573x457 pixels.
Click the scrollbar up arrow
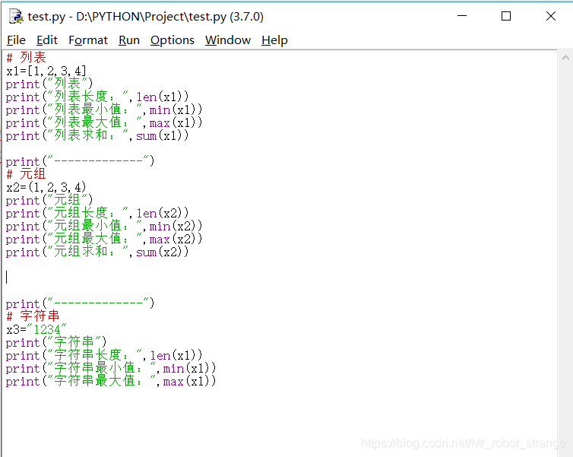(565, 57)
